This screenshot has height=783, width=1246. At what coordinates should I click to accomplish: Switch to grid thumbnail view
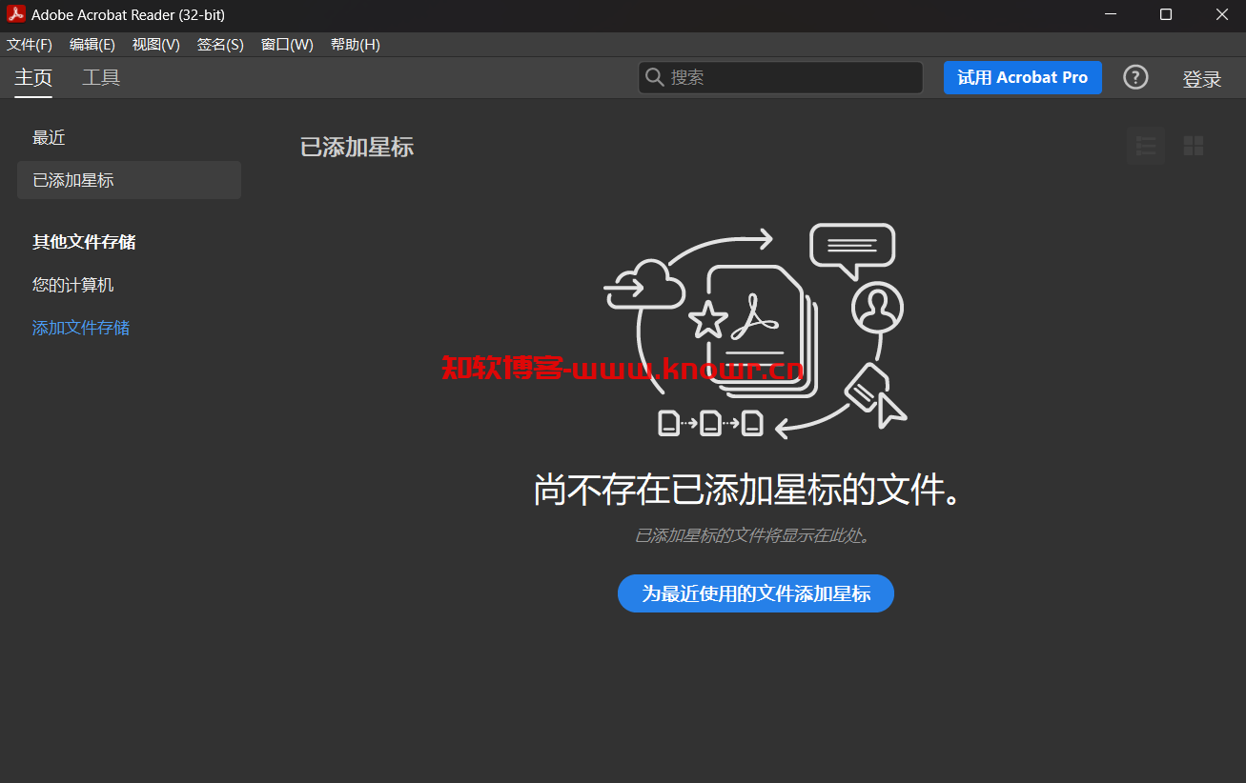pyautogui.click(x=1194, y=146)
